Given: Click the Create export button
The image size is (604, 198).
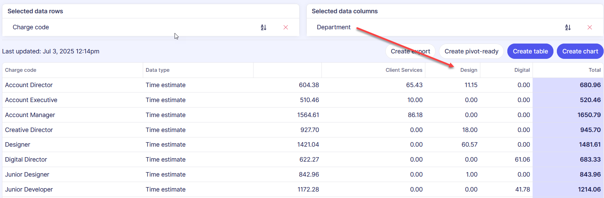Looking at the screenshot, I should click(410, 51).
